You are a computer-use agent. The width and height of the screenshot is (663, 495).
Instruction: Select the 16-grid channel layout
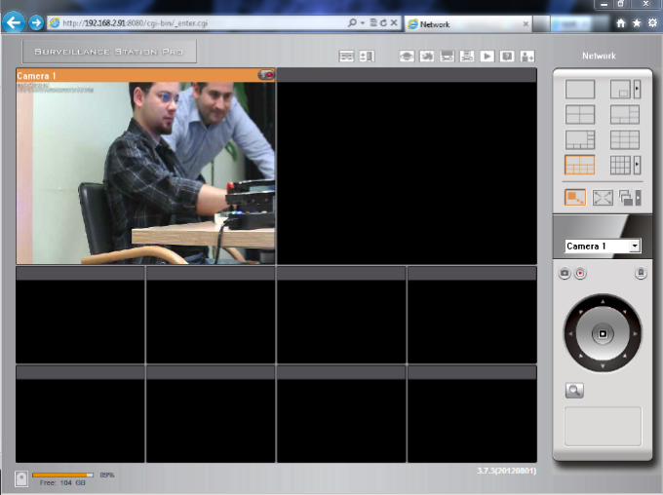click(621, 165)
